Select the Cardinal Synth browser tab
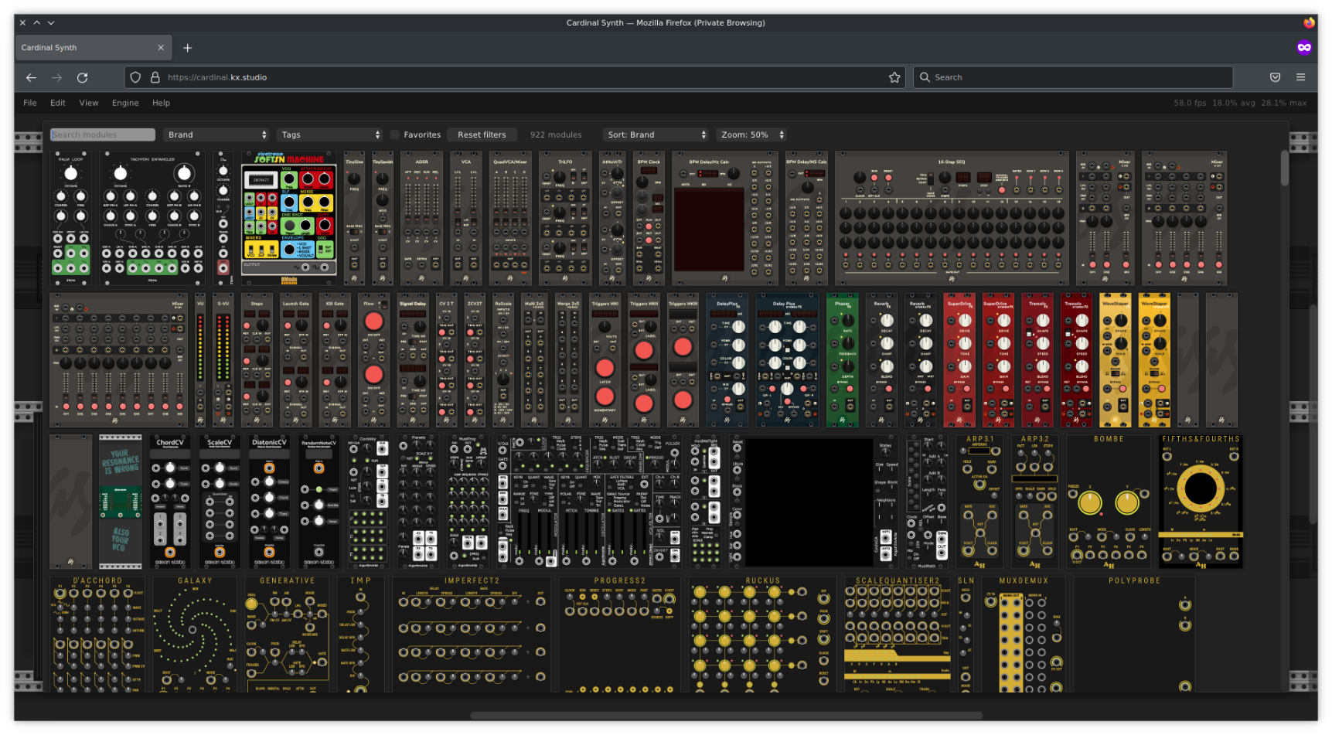The image size is (1332, 735). click(x=94, y=48)
